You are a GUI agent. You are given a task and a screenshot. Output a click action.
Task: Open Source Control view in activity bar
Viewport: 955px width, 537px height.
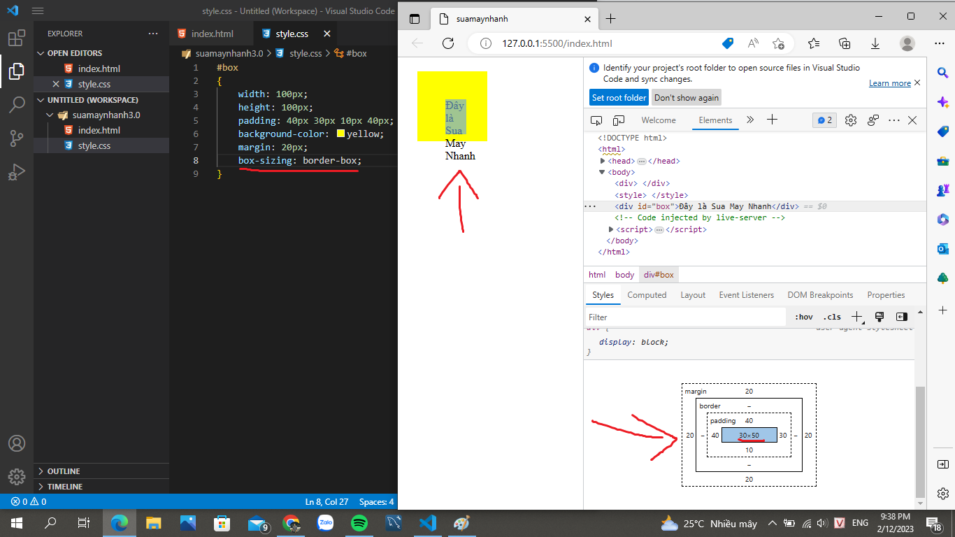[17, 138]
